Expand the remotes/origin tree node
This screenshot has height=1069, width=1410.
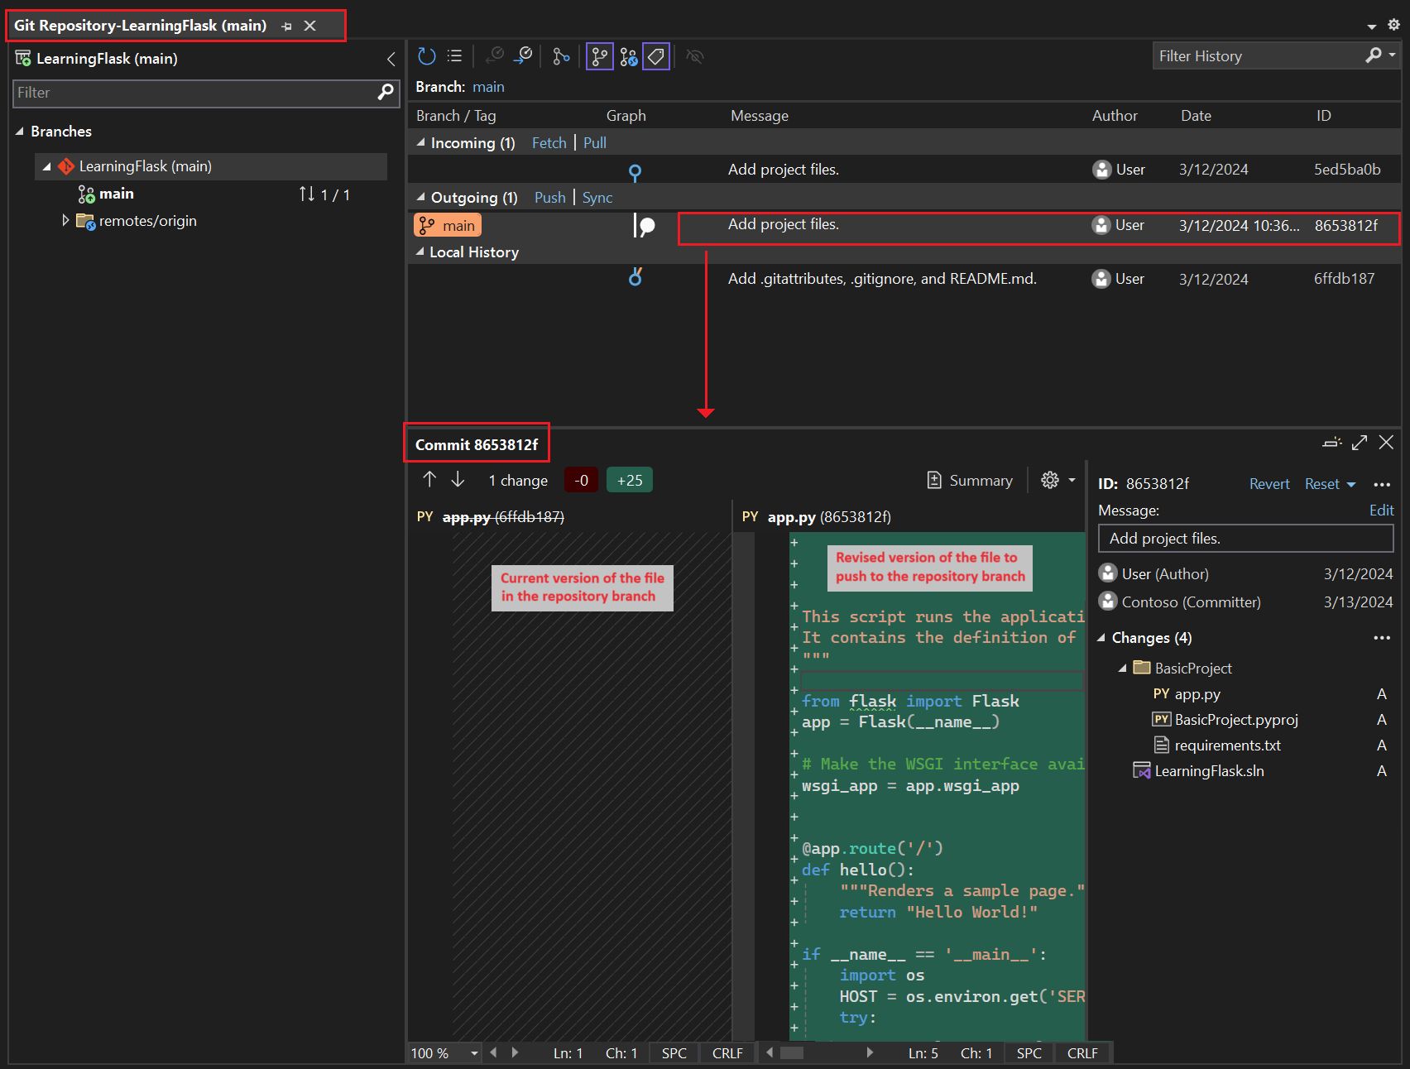tap(65, 221)
